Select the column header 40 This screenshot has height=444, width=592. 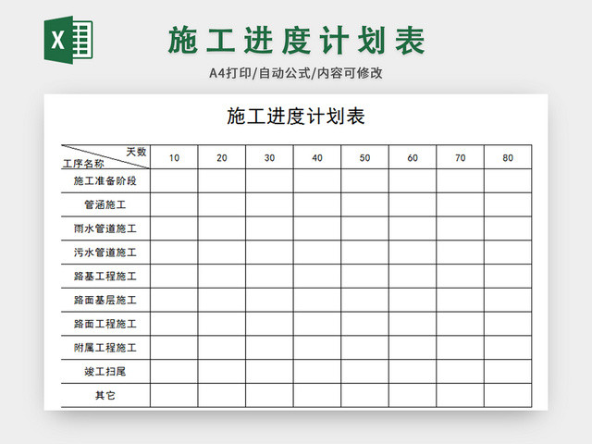pos(317,158)
